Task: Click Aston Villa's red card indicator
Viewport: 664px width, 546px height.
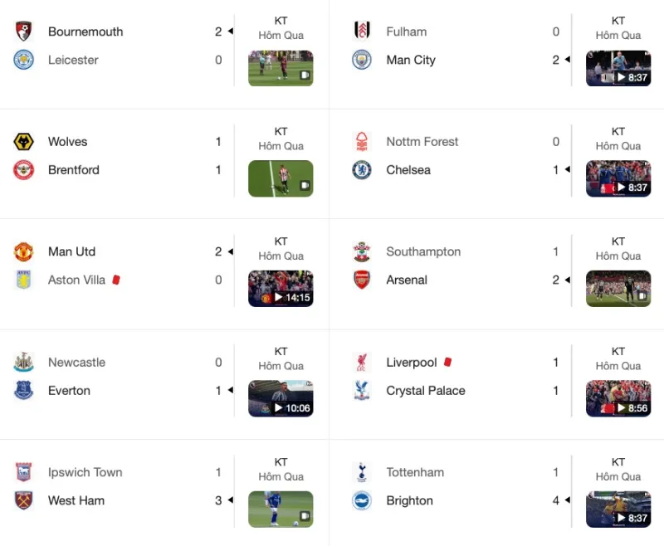Action: pyautogui.click(x=116, y=280)
